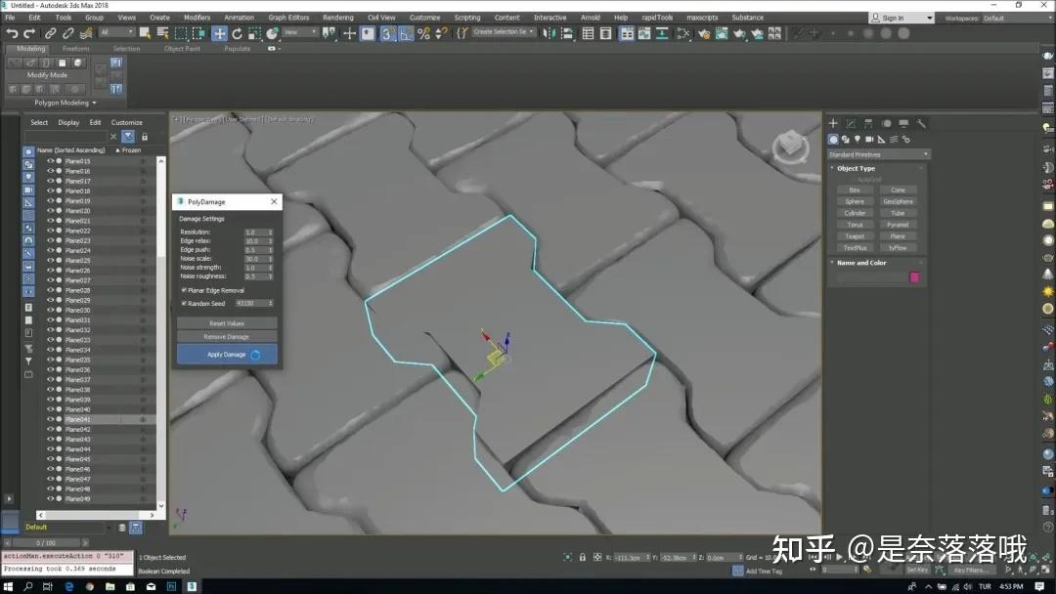Toggle the Planar Edge Removal checkbox
Image resolution: width=1056 pixels, height=594 pixels.
pos(182,289)
